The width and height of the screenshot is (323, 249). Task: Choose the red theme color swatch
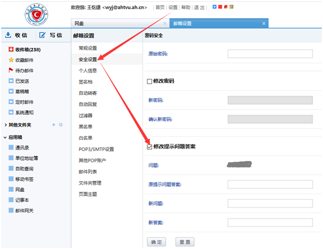(x=220, y=7)
